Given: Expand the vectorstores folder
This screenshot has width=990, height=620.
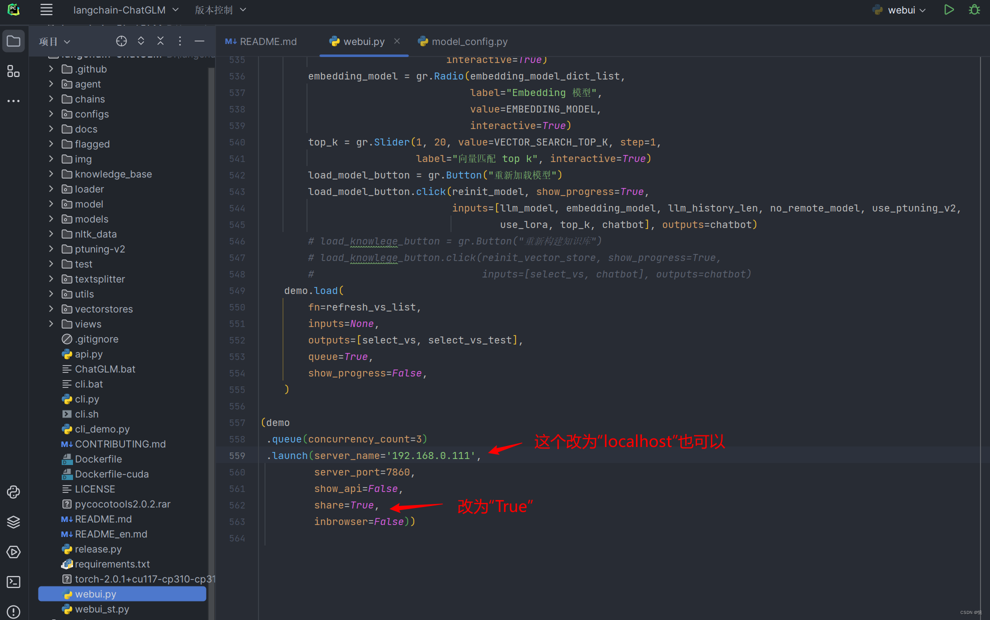Looking at the screenshot, I should tap(51, 309).
